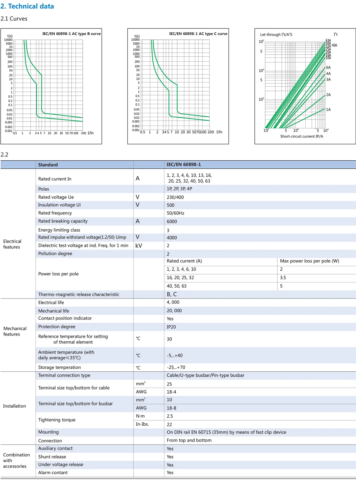Viewport: 356px width, 484px height.
Task: Click the "Short-circuit current IP/A" axis label
Action: [301, 136]
